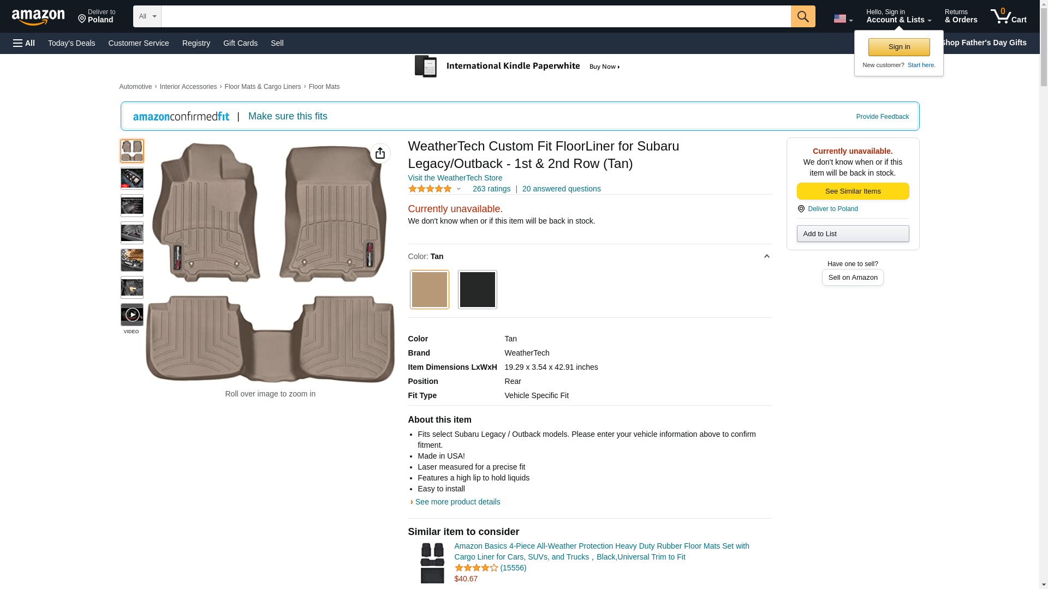Click the Amazon logo
Image resolution: width=1048 pixels, height=589 pixels.
(38, 17)
